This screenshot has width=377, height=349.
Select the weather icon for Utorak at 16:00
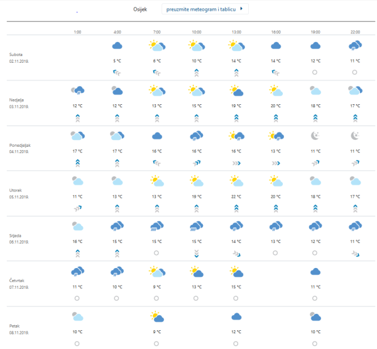(276, 181)
